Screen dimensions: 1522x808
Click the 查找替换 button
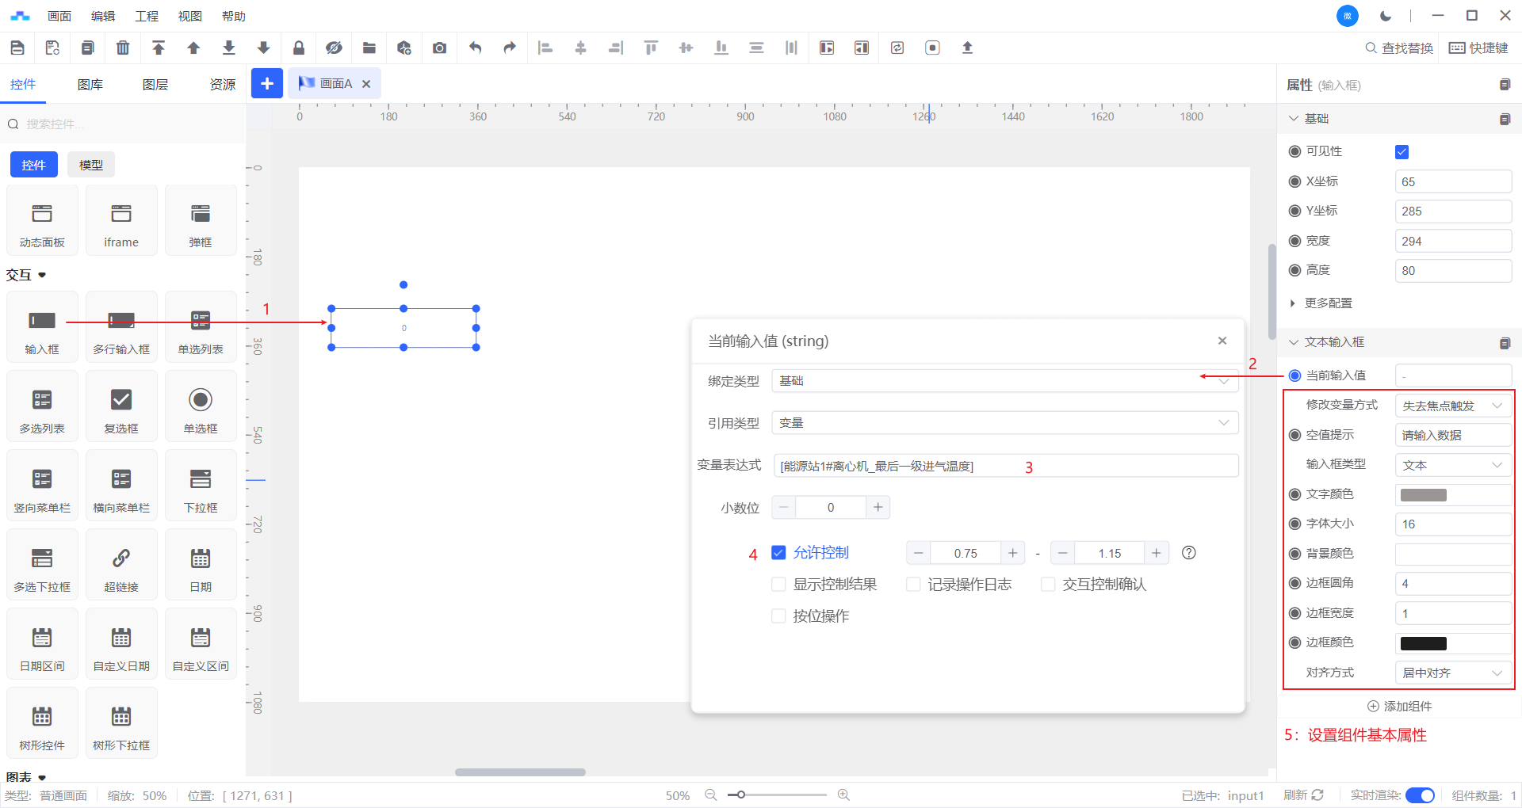point(1399,48)
